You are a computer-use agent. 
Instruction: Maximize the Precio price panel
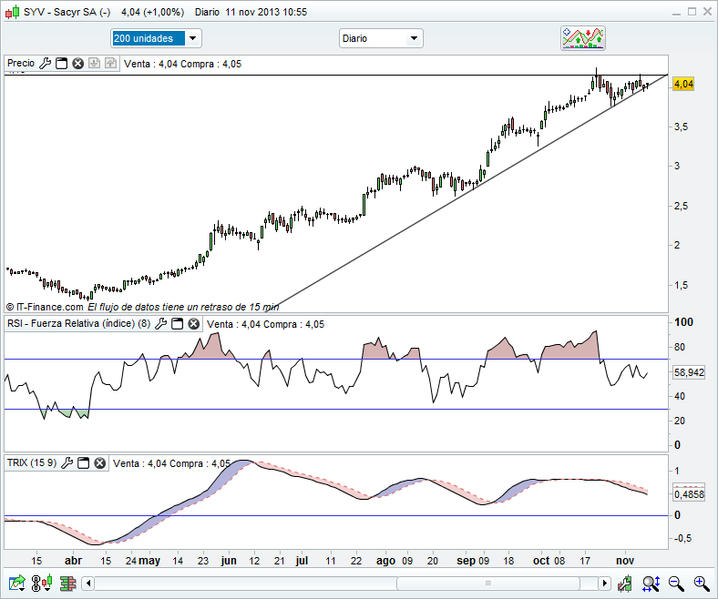[x=62, y=64]
